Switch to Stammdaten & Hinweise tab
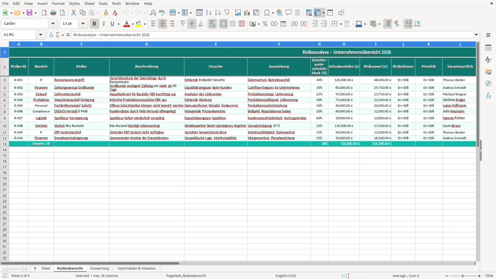Viewport: 496px width, 279px height. pyautogui.click(x=136, y=268)
